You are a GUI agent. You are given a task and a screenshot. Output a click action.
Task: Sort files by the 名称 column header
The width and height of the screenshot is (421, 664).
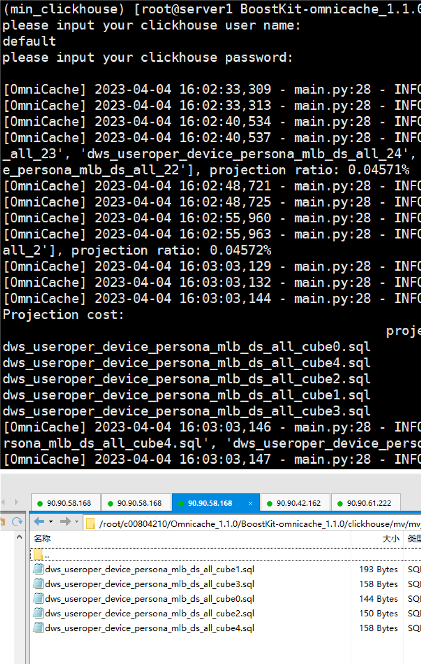click(42, 538)
